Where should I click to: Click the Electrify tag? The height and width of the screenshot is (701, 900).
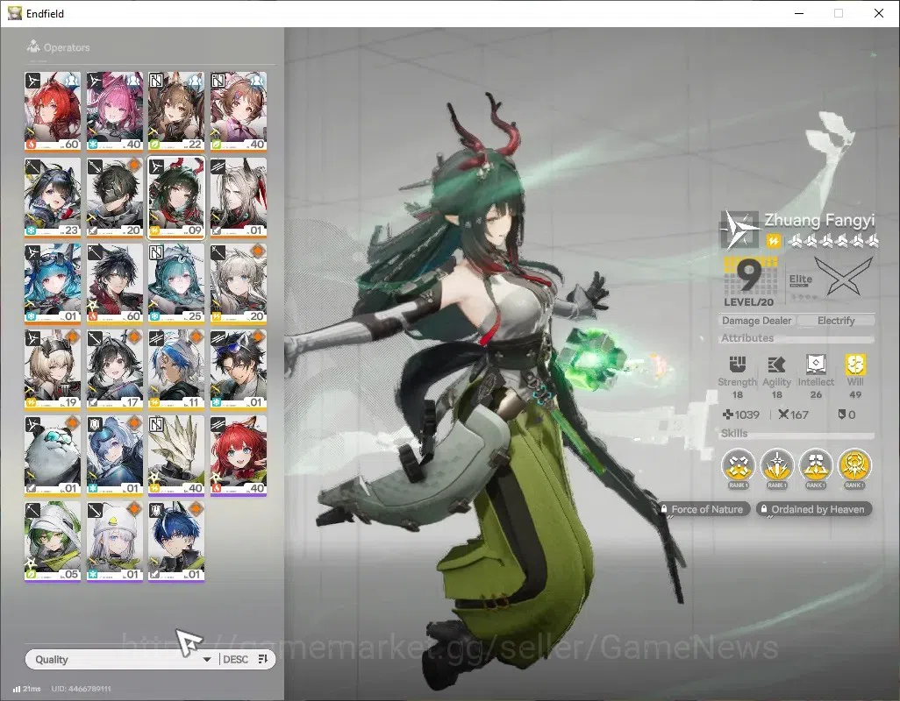pos(836,321)
